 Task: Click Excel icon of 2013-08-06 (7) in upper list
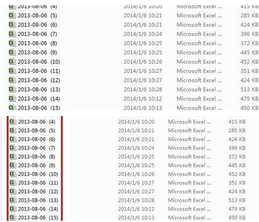tap(12, 34)
